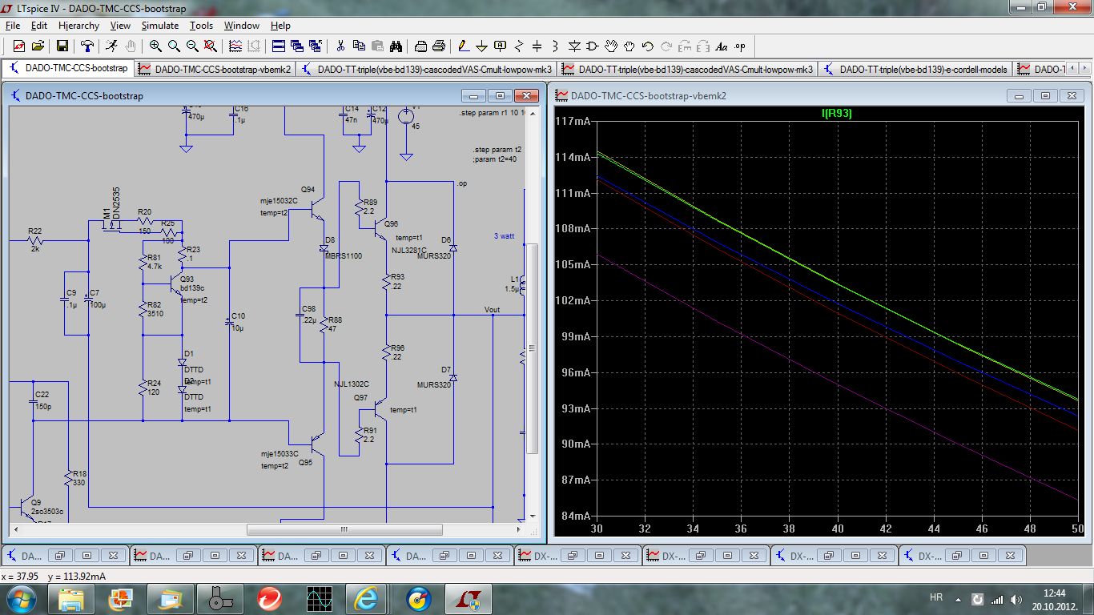Select the Draw Wire pencil tool
1094x615 pixels.
tap(464, 46)
